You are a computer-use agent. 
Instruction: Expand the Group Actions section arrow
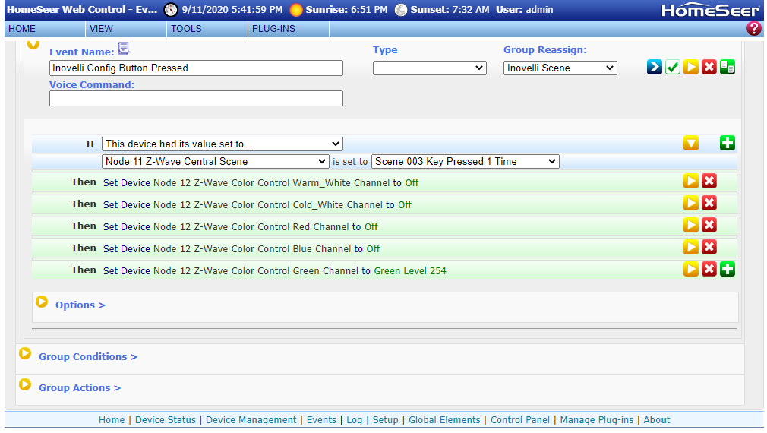pyautogui.click(x=25, y=384)
